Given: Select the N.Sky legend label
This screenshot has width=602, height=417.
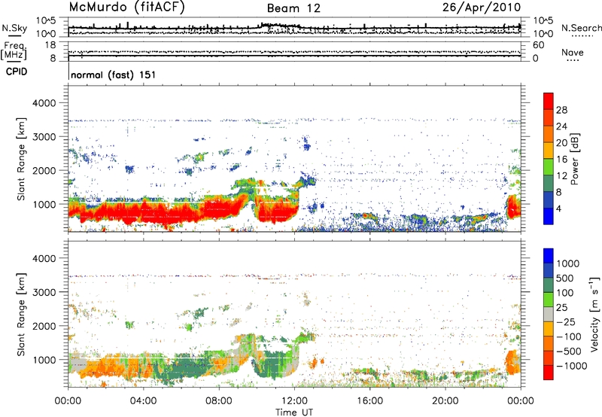Looking at the screenshot, I should point(14,28).
